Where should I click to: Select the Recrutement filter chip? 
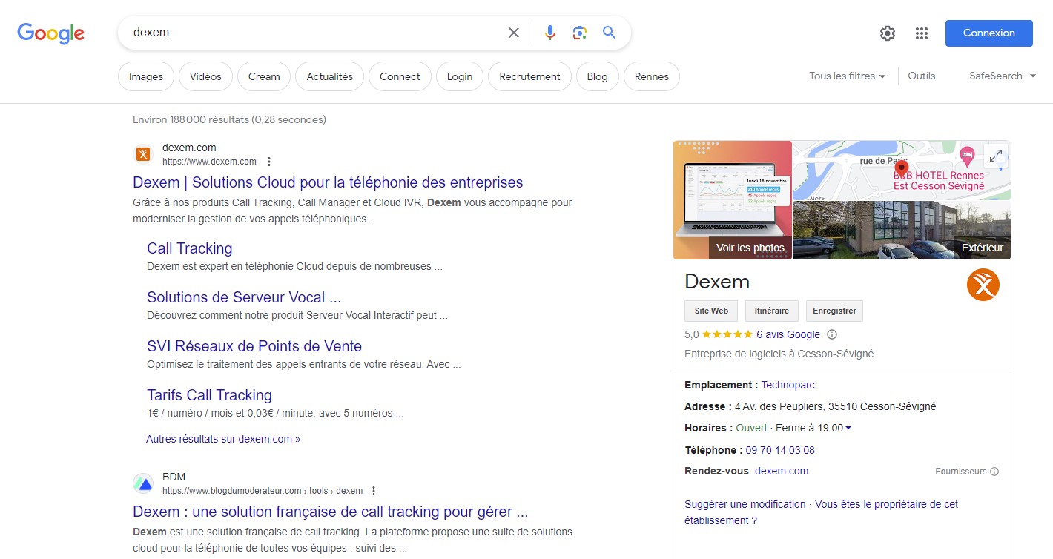tap(529, 76)
